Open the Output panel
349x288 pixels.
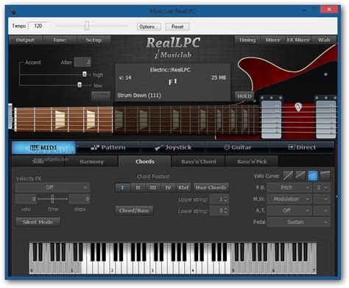tap(25, 40)
